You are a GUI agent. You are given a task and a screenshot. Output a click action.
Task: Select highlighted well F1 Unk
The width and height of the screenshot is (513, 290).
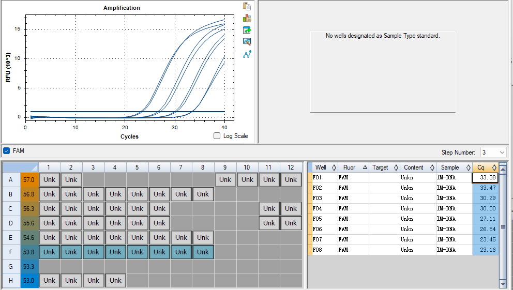click(x=50, y=252)
